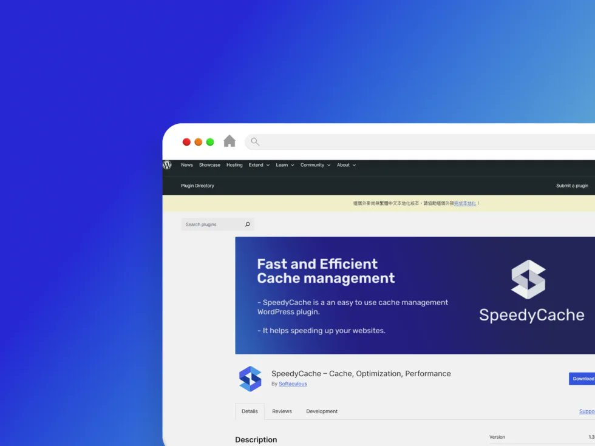The image size is (595, 446).
Task: Expand the Community menu chevron
Action: coord(328,165)
